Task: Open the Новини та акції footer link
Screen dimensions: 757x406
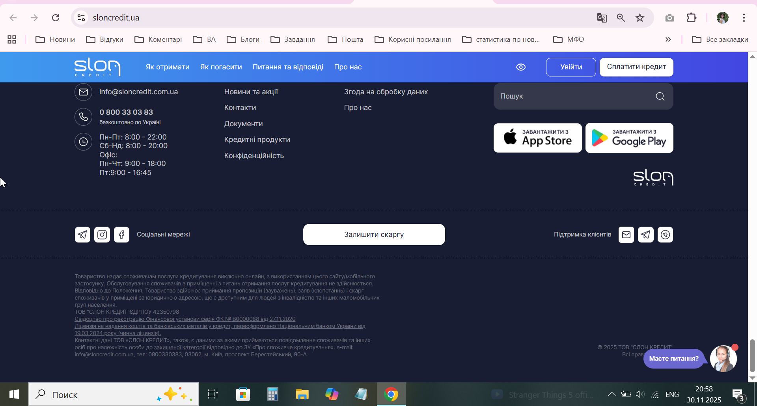Action: [x=251, y=92]
